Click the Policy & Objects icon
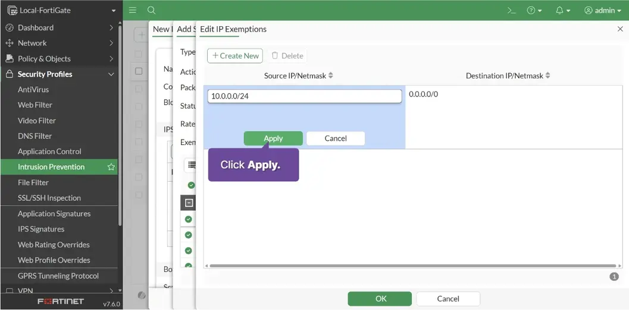Screen dimensions: 629x310 click(x=10, y=59)
